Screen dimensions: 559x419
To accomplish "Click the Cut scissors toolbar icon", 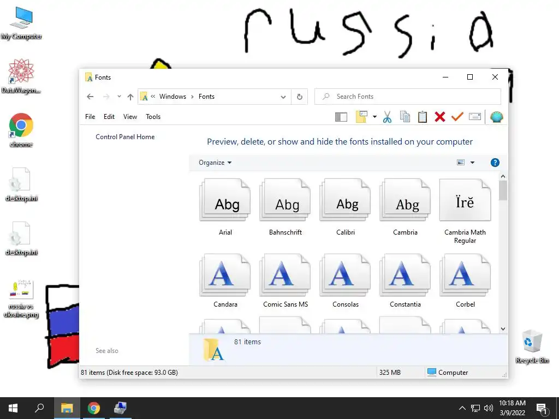I will click(x=387, y=117).
